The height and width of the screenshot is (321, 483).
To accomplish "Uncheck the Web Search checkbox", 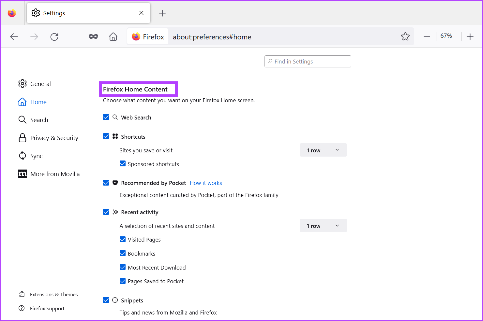I will point(106,117).
